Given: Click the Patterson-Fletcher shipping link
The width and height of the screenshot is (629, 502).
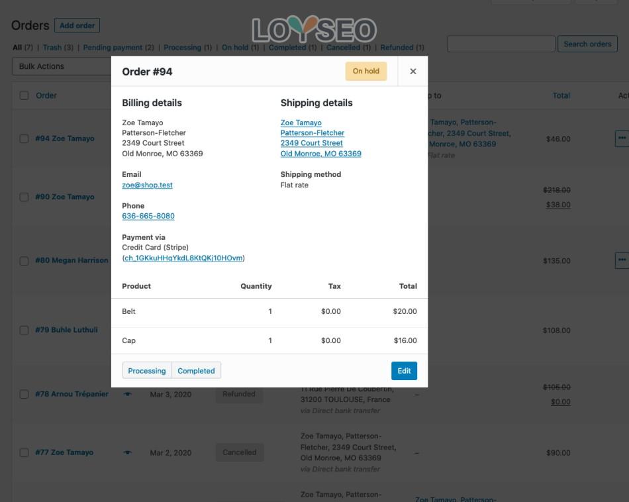Looking at the screenshot, I should click(x=312, y=133).
